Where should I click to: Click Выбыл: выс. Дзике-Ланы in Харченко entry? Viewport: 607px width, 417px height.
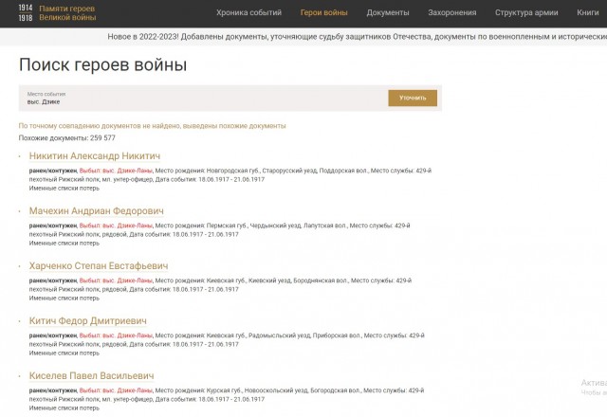[x=116, y=281]
